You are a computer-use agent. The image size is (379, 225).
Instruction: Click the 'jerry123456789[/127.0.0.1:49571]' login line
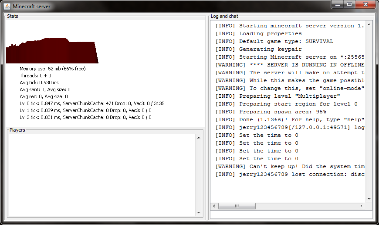[x=290, y=127]
